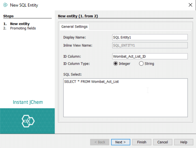Click the Next > button
This screenshot has width=196, height=148.
pos(121,142)
